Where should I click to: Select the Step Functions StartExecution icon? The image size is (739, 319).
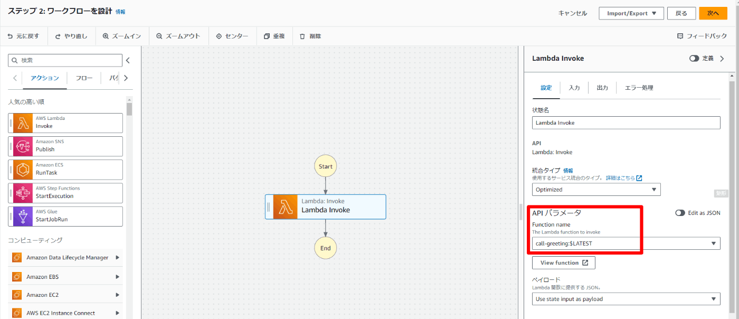point(23,192)
